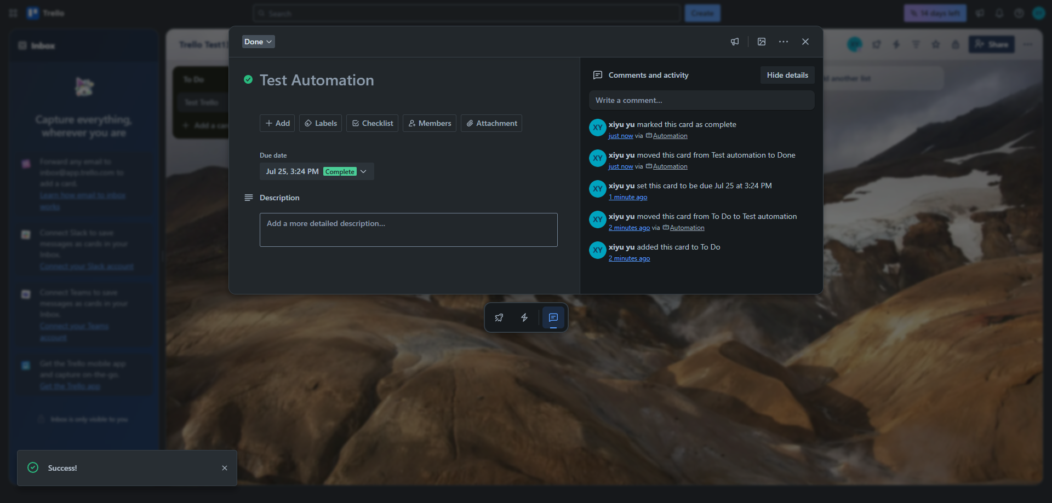Open the account avatar at the top right
The image size is (1052, 503).
pos(1039,13)
